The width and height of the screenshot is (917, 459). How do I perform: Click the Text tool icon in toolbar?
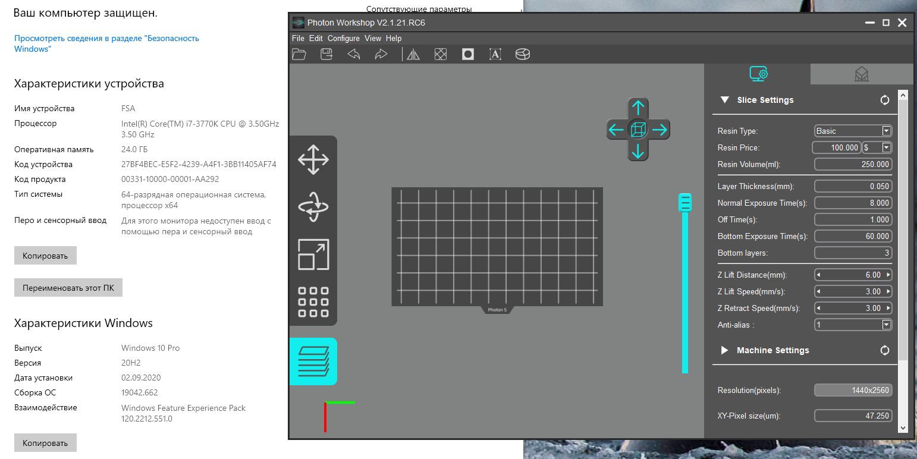[495, 55]
